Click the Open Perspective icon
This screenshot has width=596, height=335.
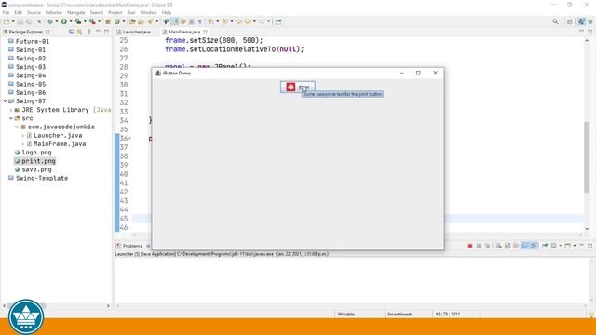(569, 21)
